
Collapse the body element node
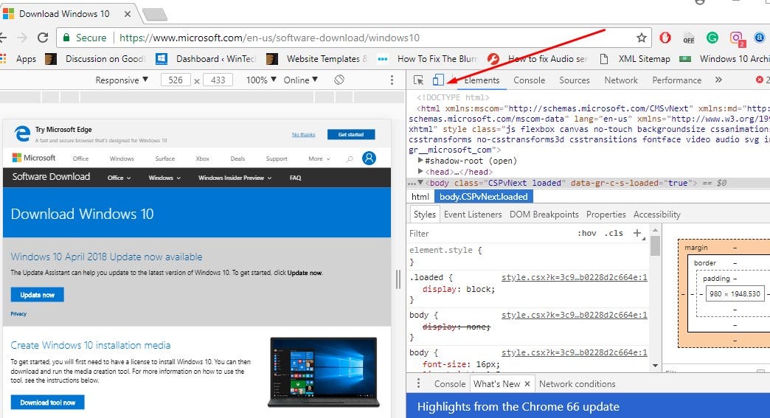click(420, 183)
